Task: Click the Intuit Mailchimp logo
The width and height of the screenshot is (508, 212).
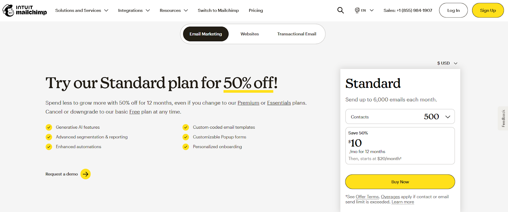Action: coord(25,10)
